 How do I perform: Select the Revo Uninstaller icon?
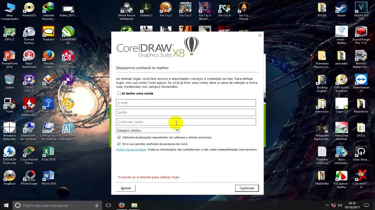pyautogui.click(x=341, y=155)
